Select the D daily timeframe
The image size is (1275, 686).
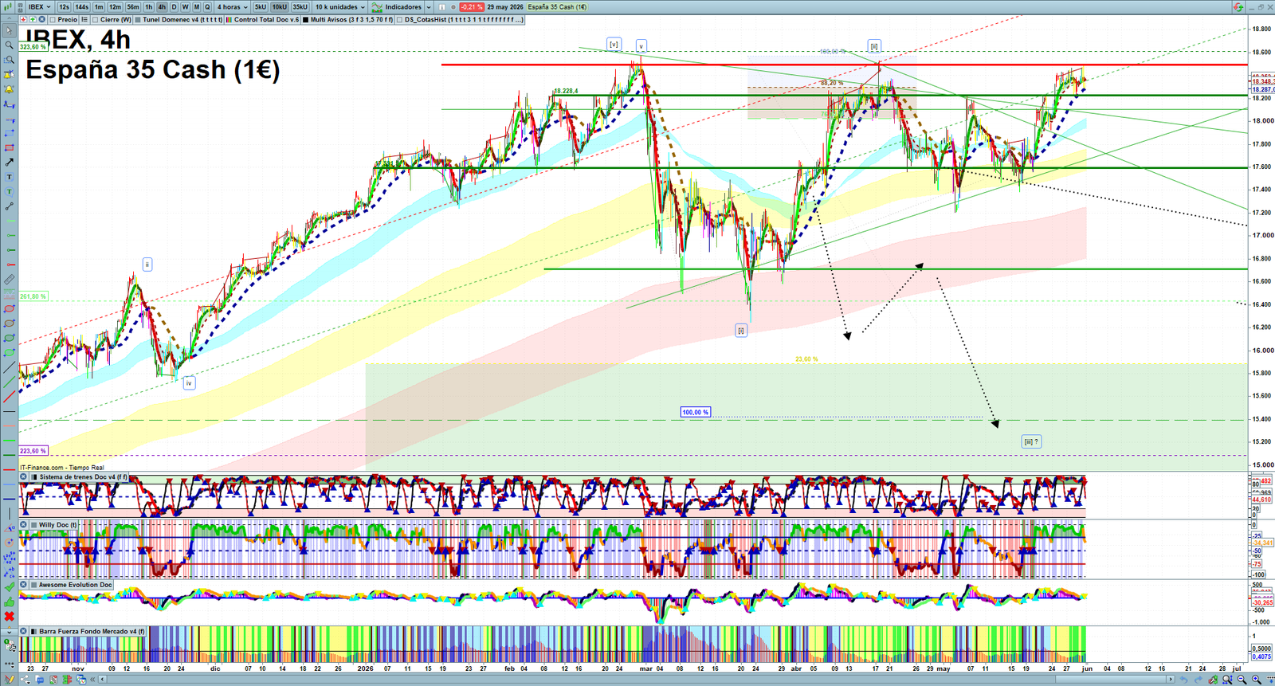(x=174, y=6)
